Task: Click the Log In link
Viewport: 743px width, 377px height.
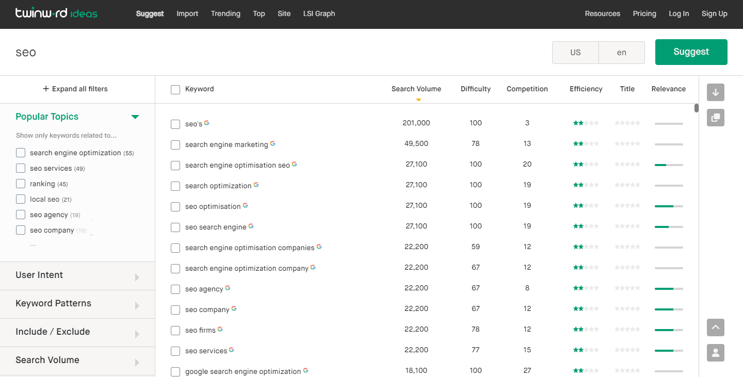Action: [x=679, y=14]
